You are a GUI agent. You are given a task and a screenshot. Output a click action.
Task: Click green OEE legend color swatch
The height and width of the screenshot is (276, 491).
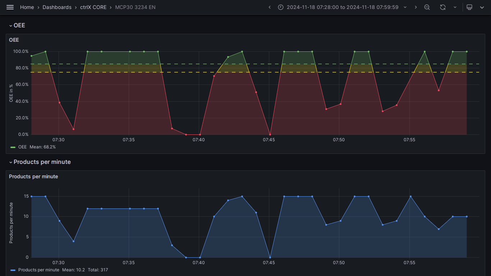(13, 147)
